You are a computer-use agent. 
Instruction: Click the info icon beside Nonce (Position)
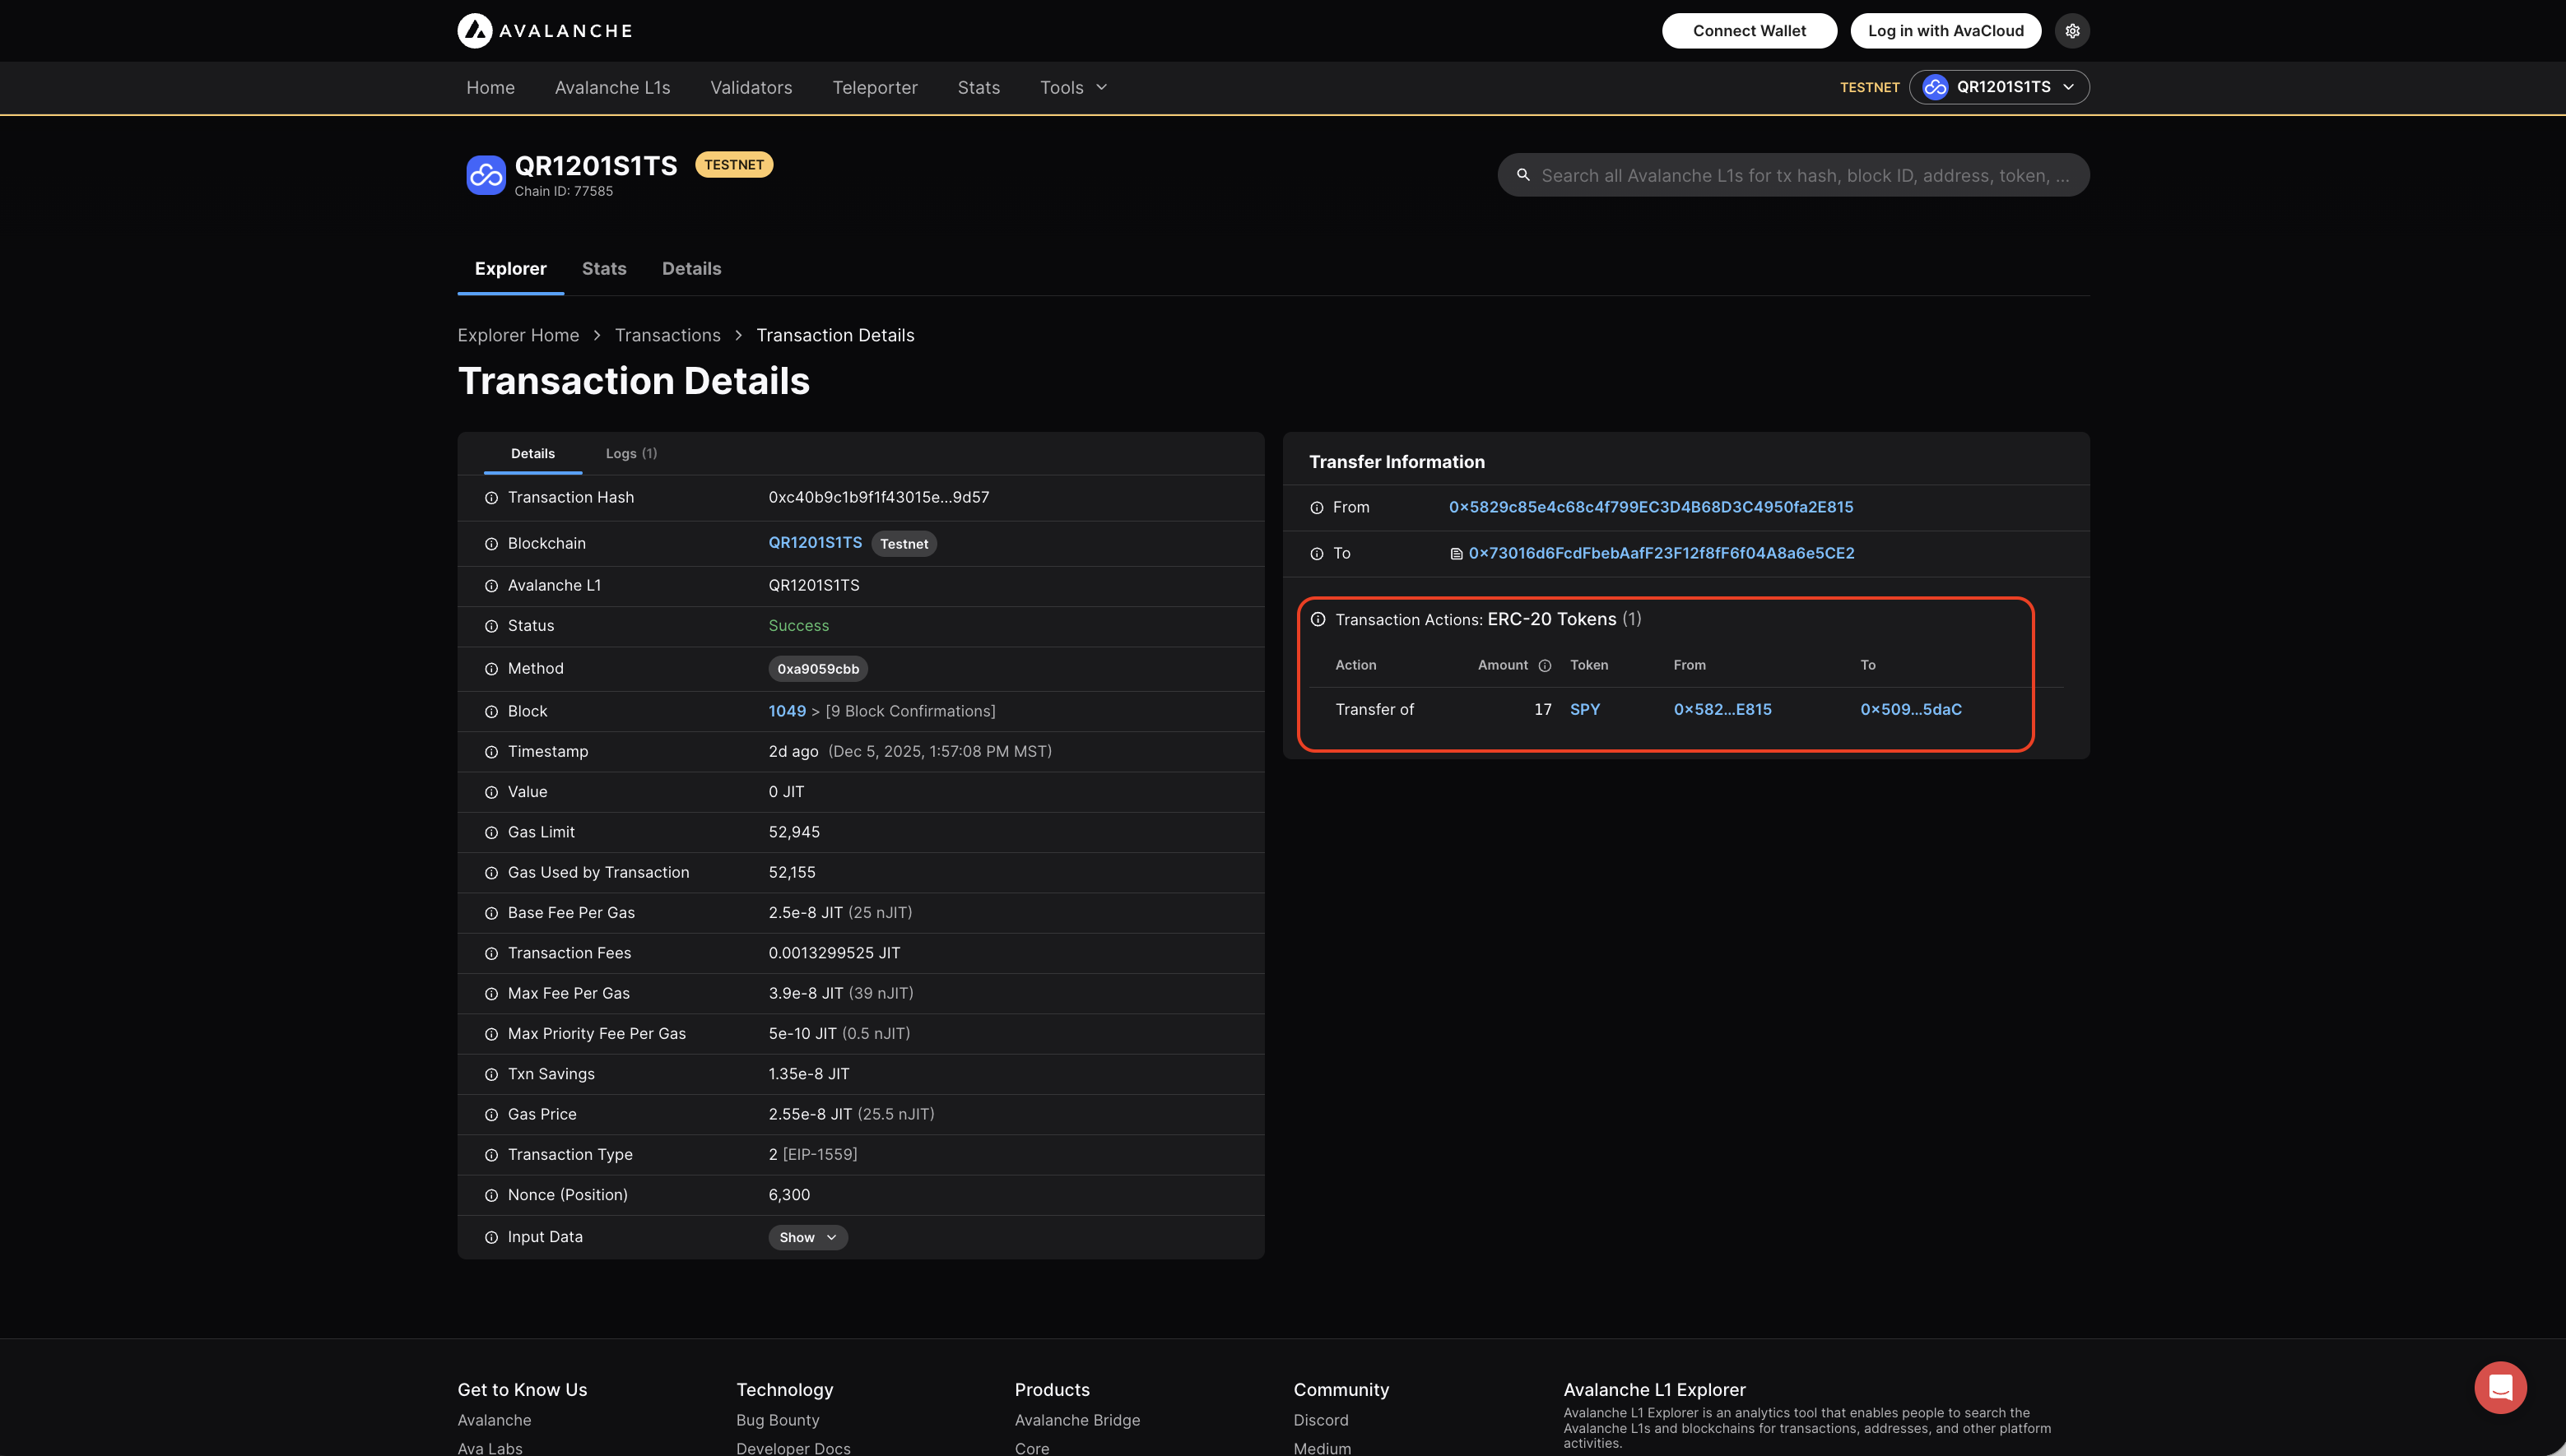point(491,1196)
